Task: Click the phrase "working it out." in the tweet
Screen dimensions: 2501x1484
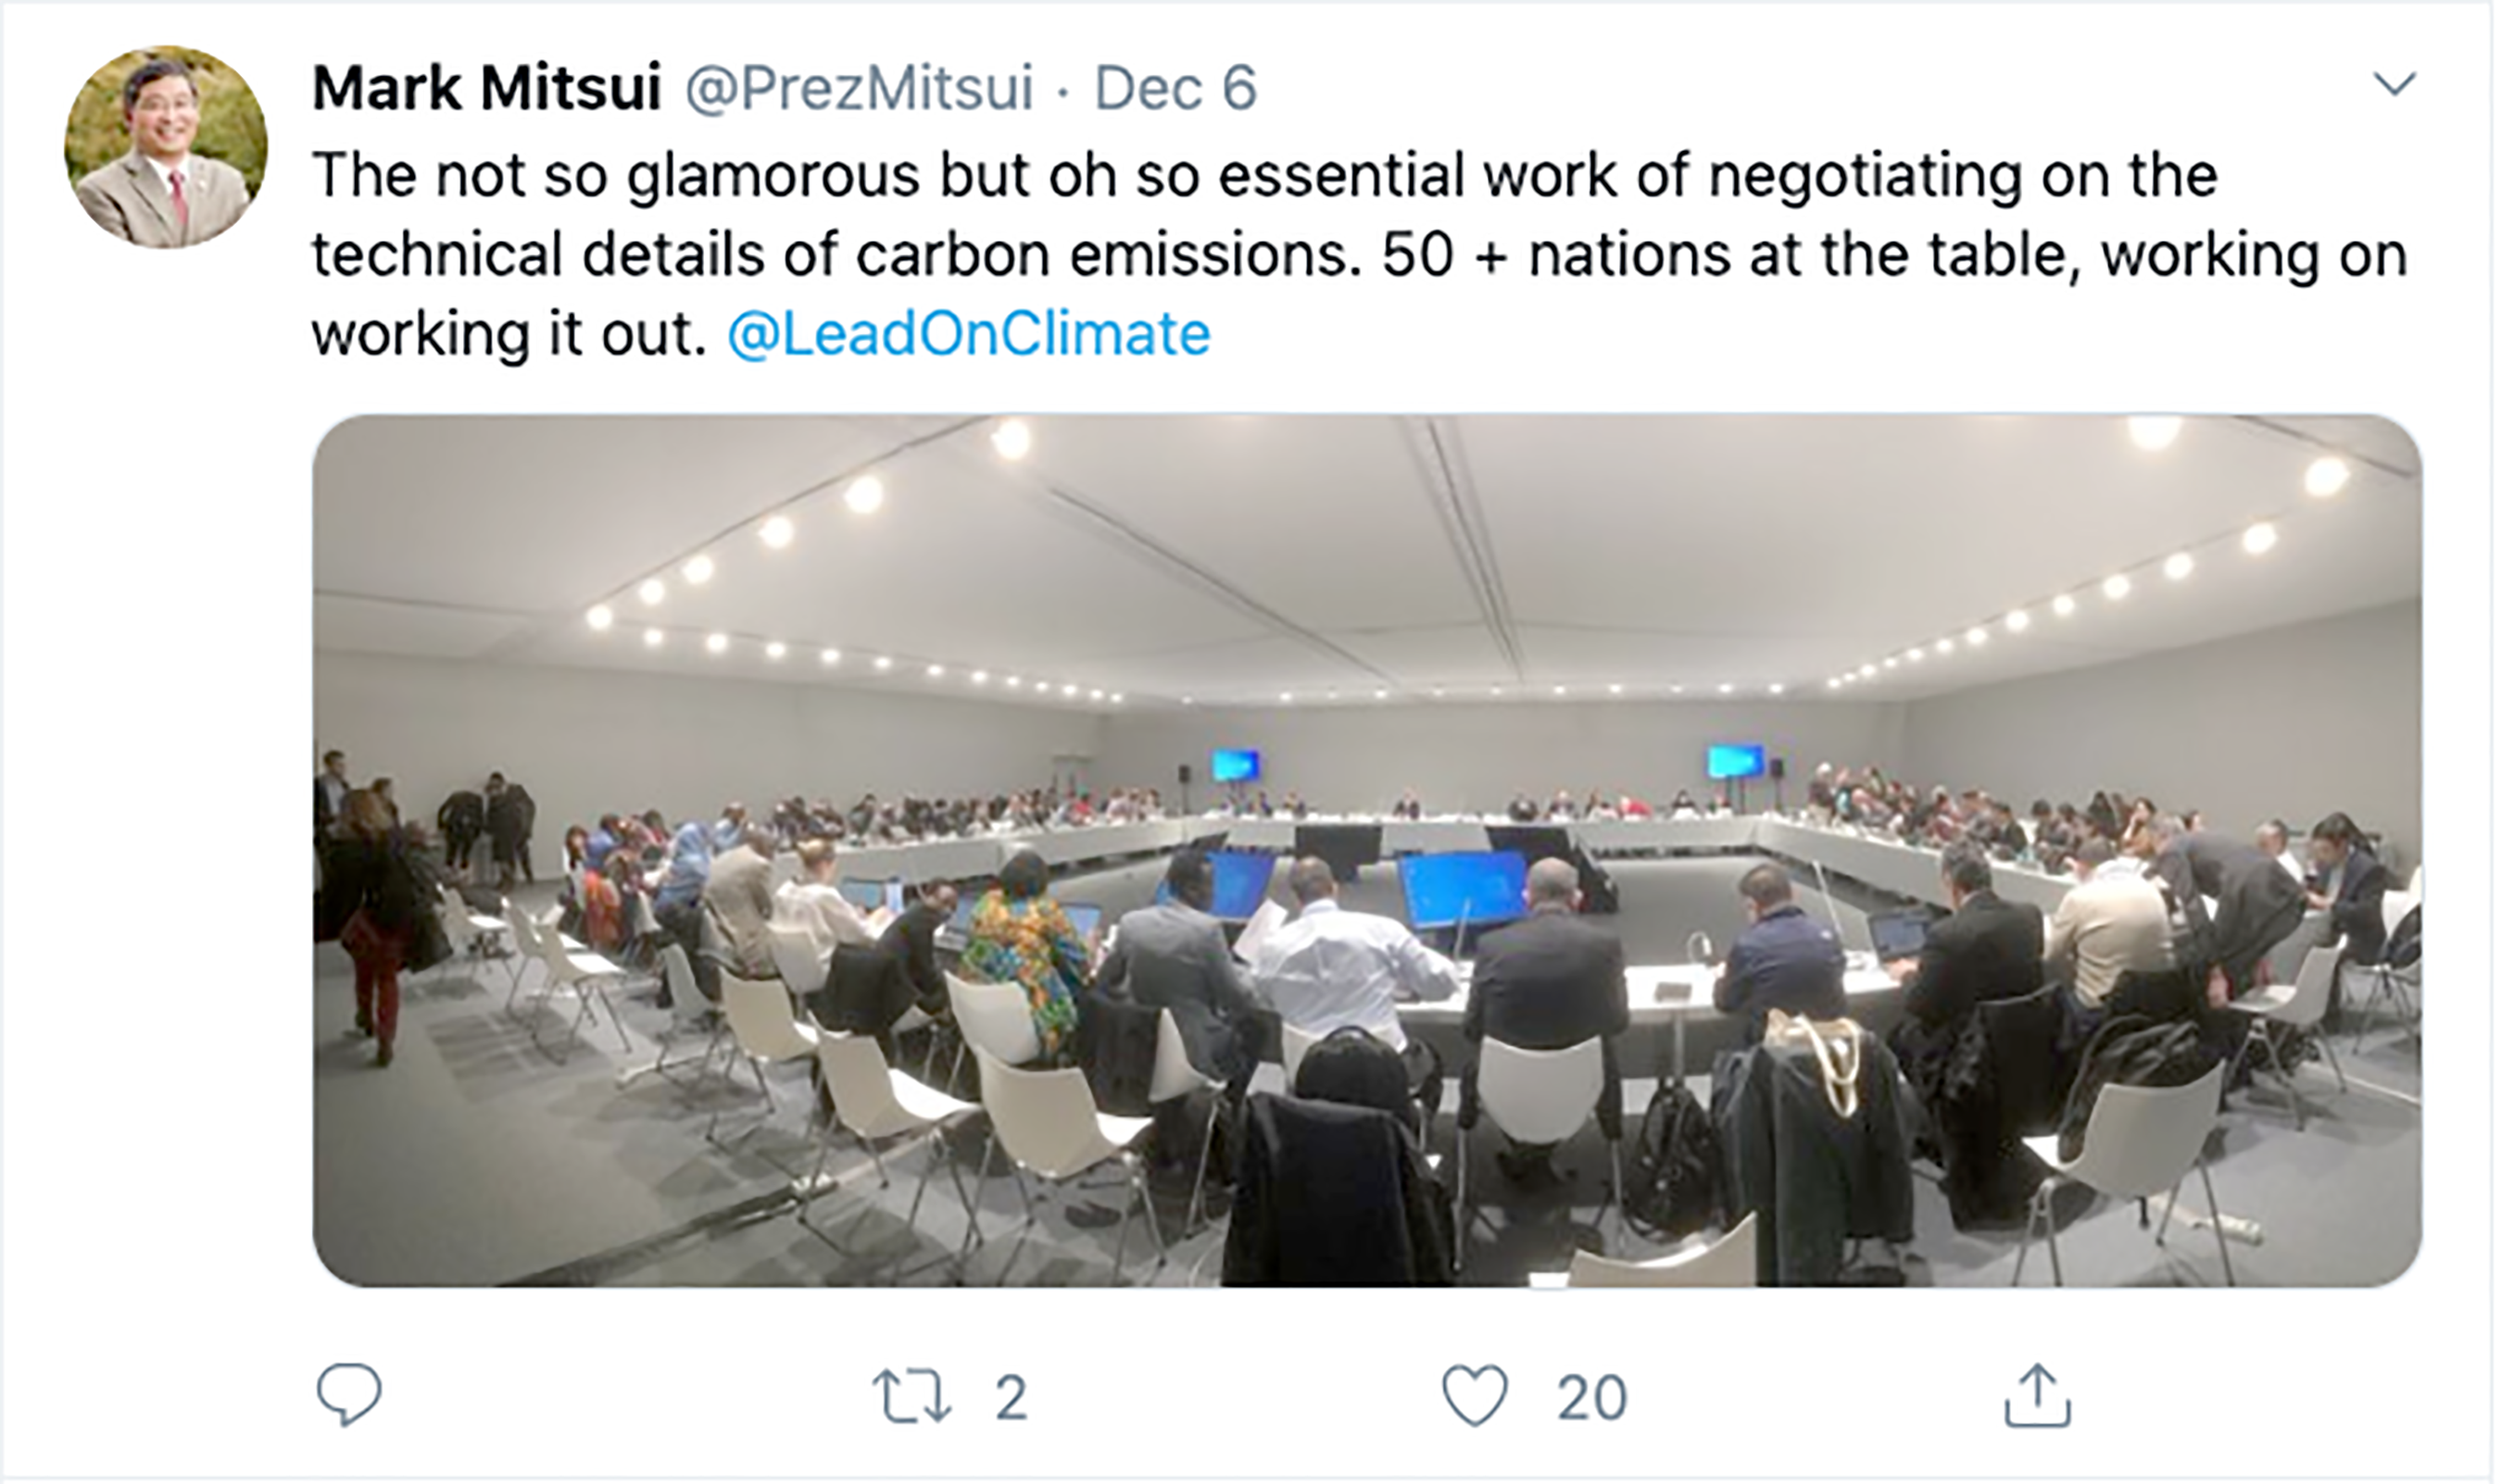Action: pyautogui.click(x=509, y=334)
